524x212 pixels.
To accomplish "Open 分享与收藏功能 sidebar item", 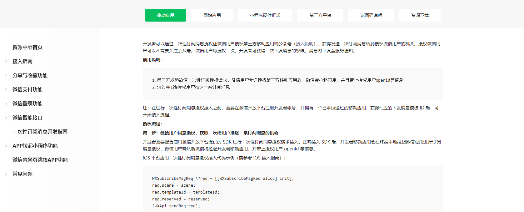I will tap(30, 75).
